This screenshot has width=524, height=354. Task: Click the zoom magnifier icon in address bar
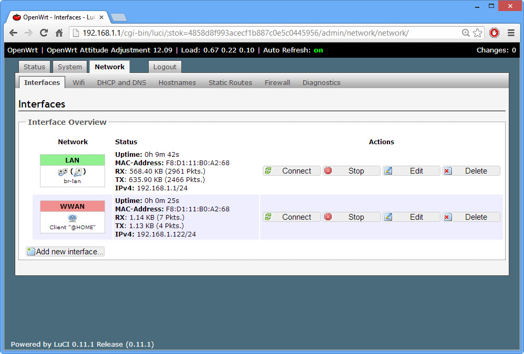[x=466, y=33]
